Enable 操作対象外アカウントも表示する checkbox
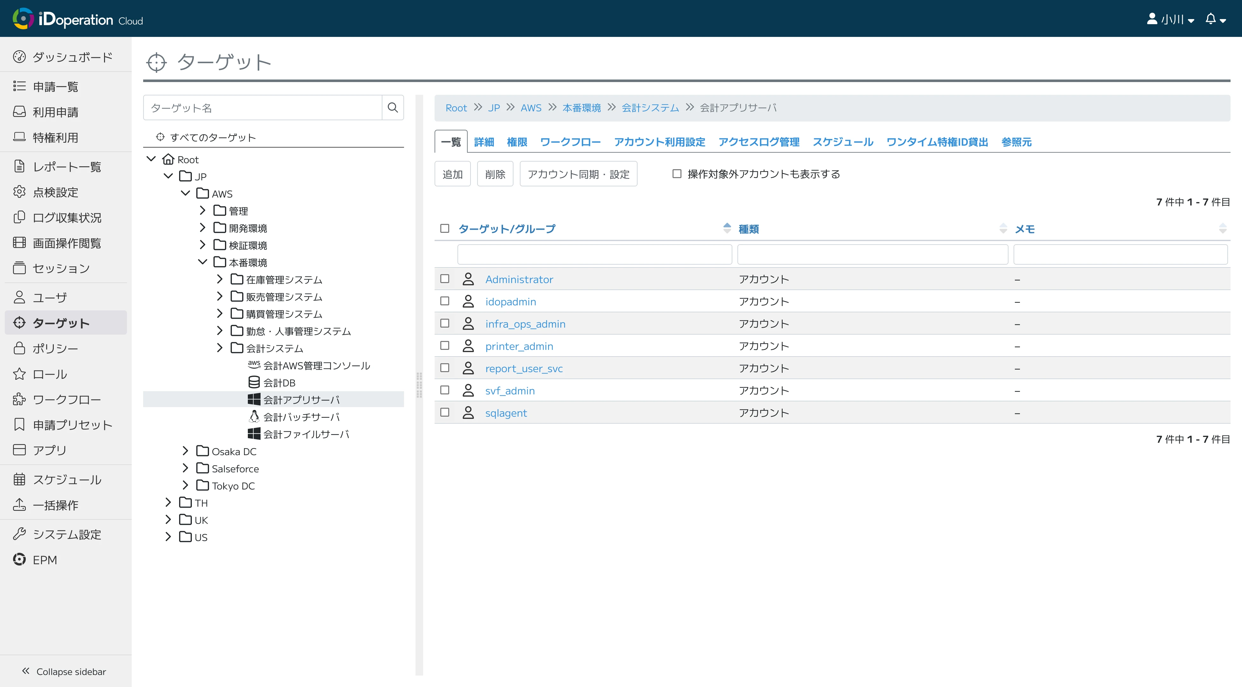Screen dimensions: 1242x687 coord(677,174)
